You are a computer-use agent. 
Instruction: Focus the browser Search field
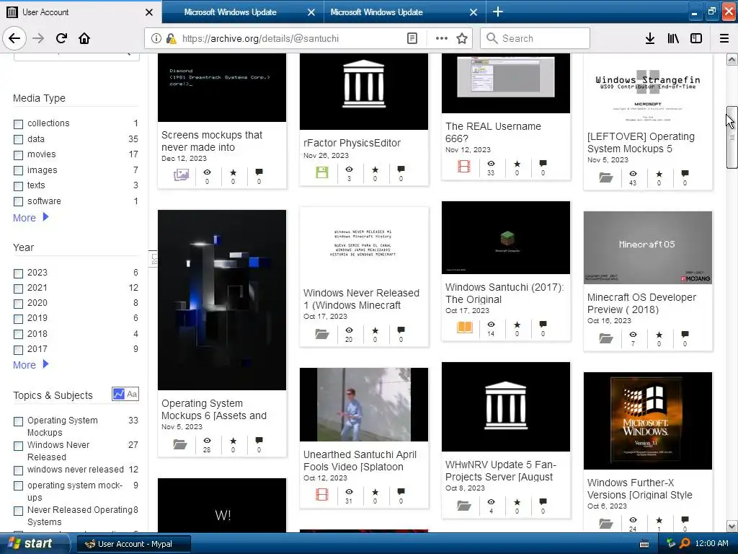535,38
